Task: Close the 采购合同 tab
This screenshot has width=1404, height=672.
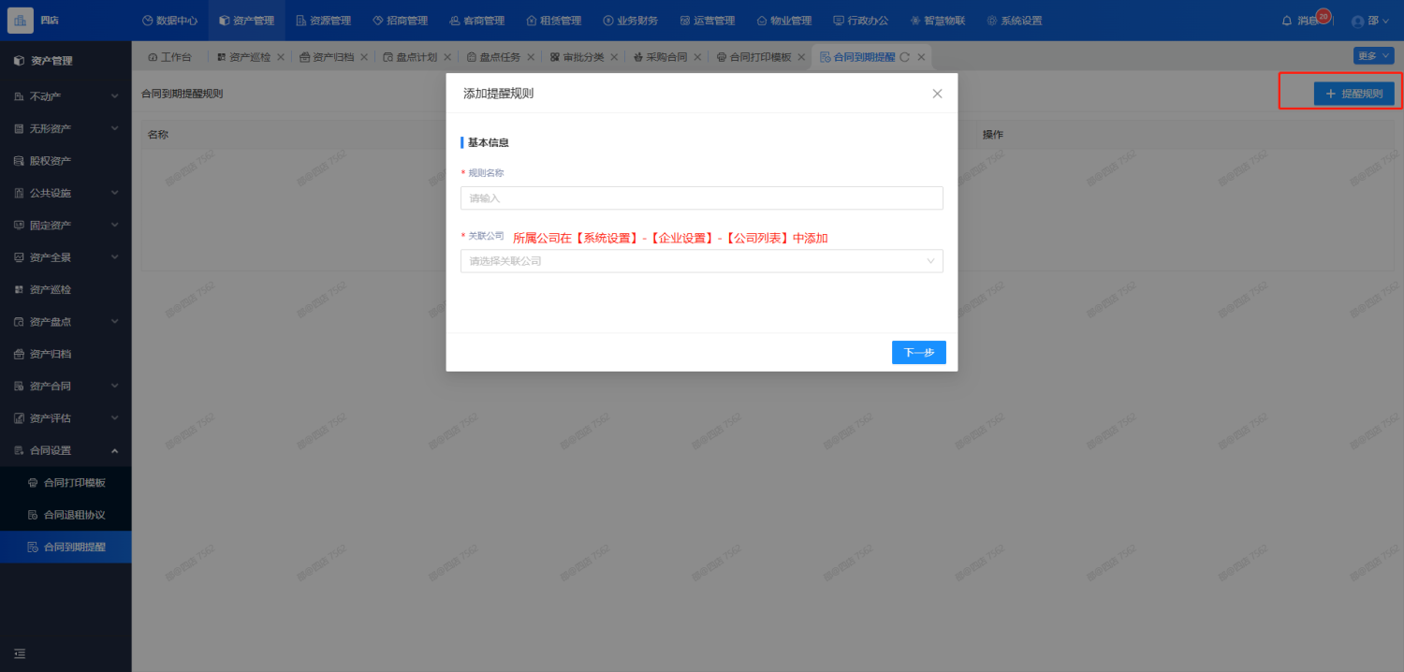Action: (x=697, y=57)
